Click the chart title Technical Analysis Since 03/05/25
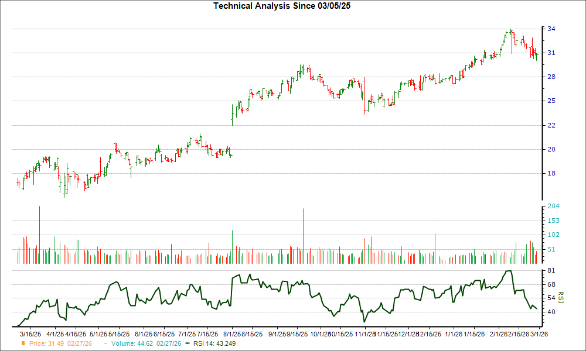 pyautogui.click(x=281, y=6)
